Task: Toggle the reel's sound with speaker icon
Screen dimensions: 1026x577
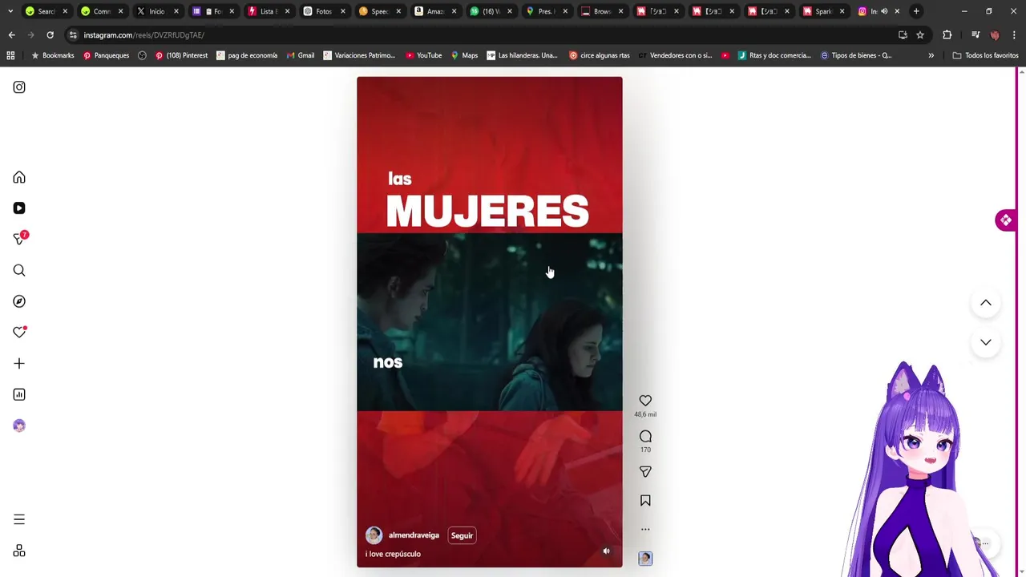Action: (x=607, y=551)
